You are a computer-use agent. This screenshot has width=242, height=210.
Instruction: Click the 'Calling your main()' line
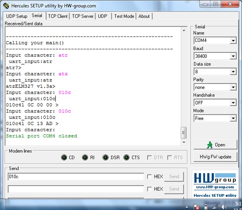[35, 43]
